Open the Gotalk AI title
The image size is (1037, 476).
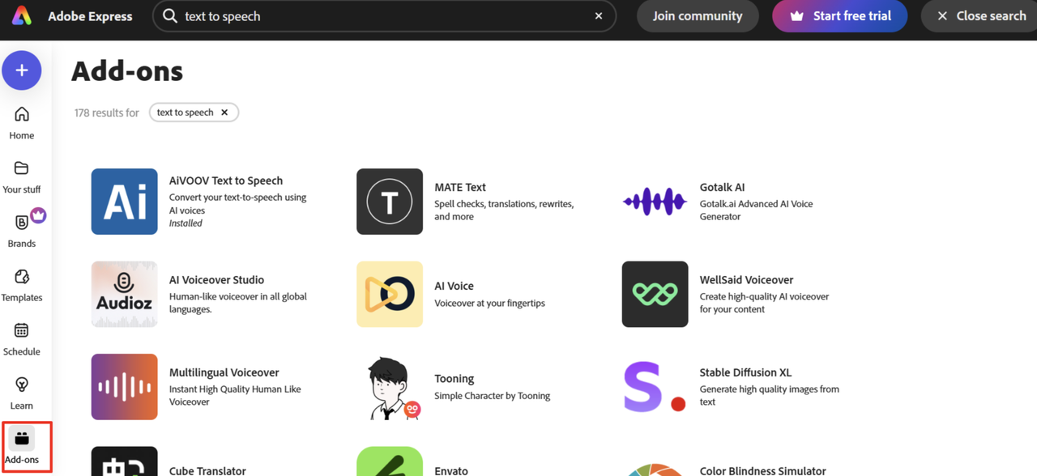(722, 187)
